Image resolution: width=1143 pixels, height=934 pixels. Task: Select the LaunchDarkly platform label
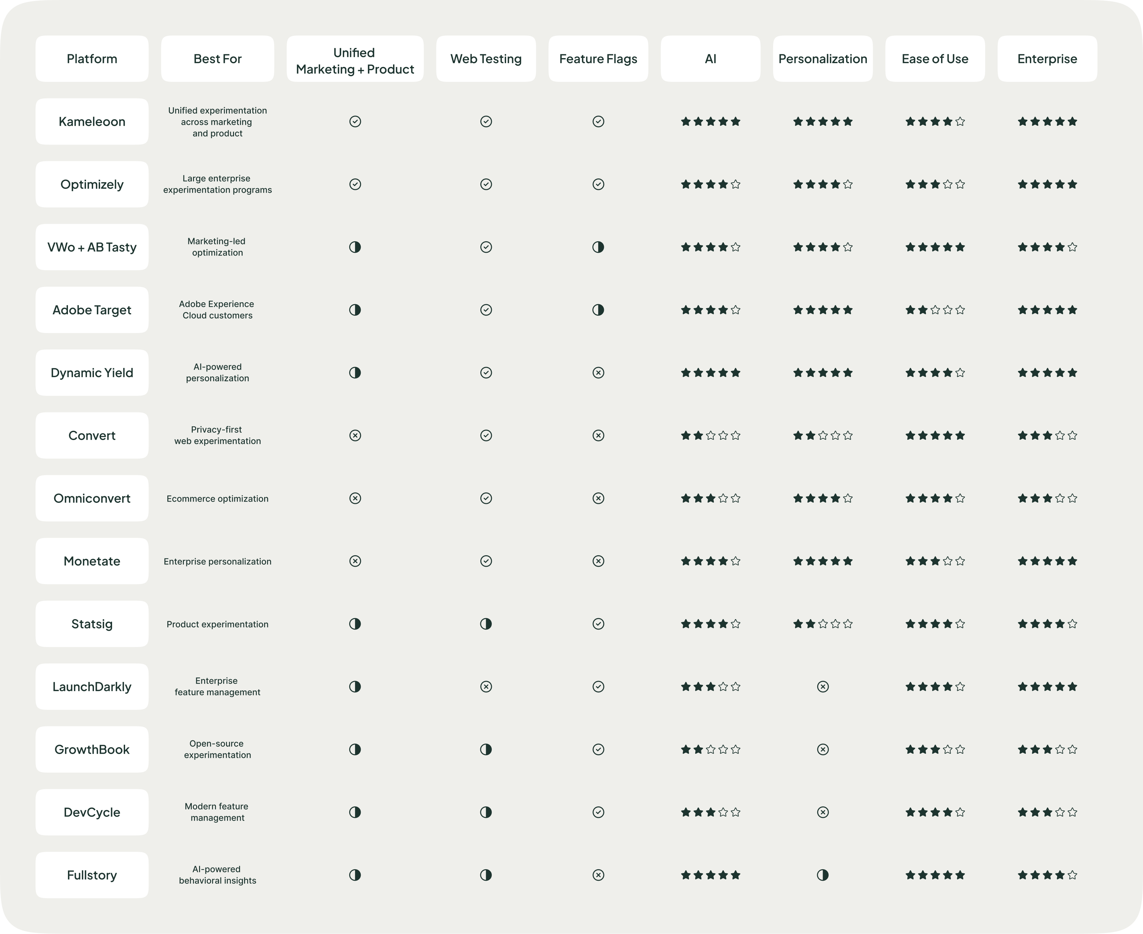92,686
